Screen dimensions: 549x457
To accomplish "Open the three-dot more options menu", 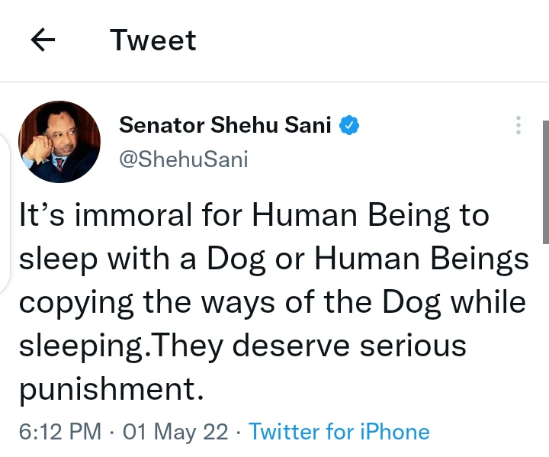I will tap(518, 126).
